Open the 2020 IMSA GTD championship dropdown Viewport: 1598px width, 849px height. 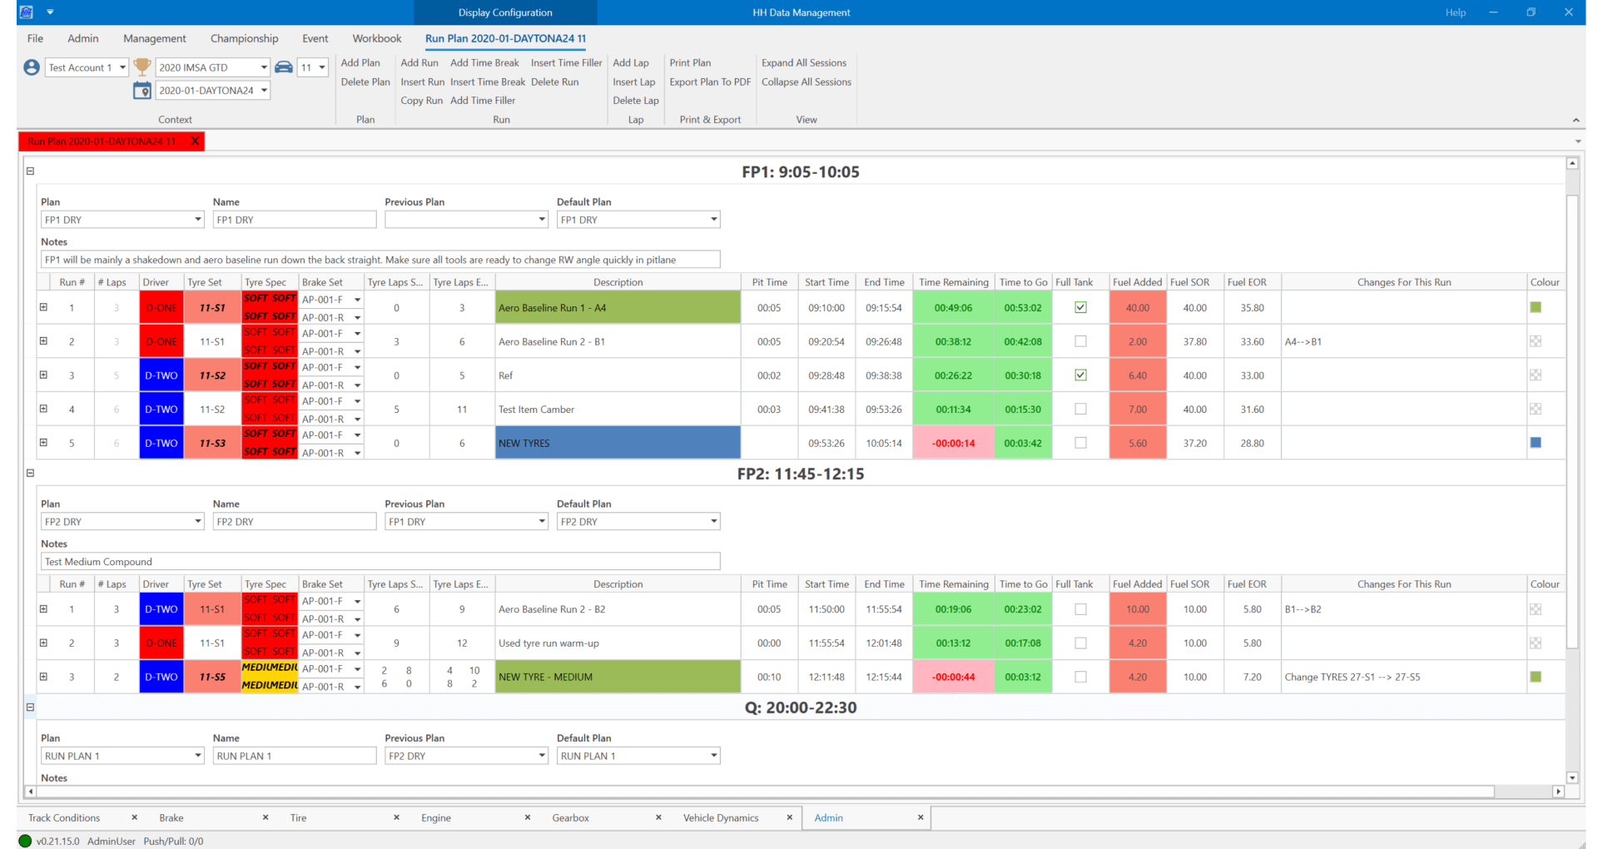click(264, 67)
